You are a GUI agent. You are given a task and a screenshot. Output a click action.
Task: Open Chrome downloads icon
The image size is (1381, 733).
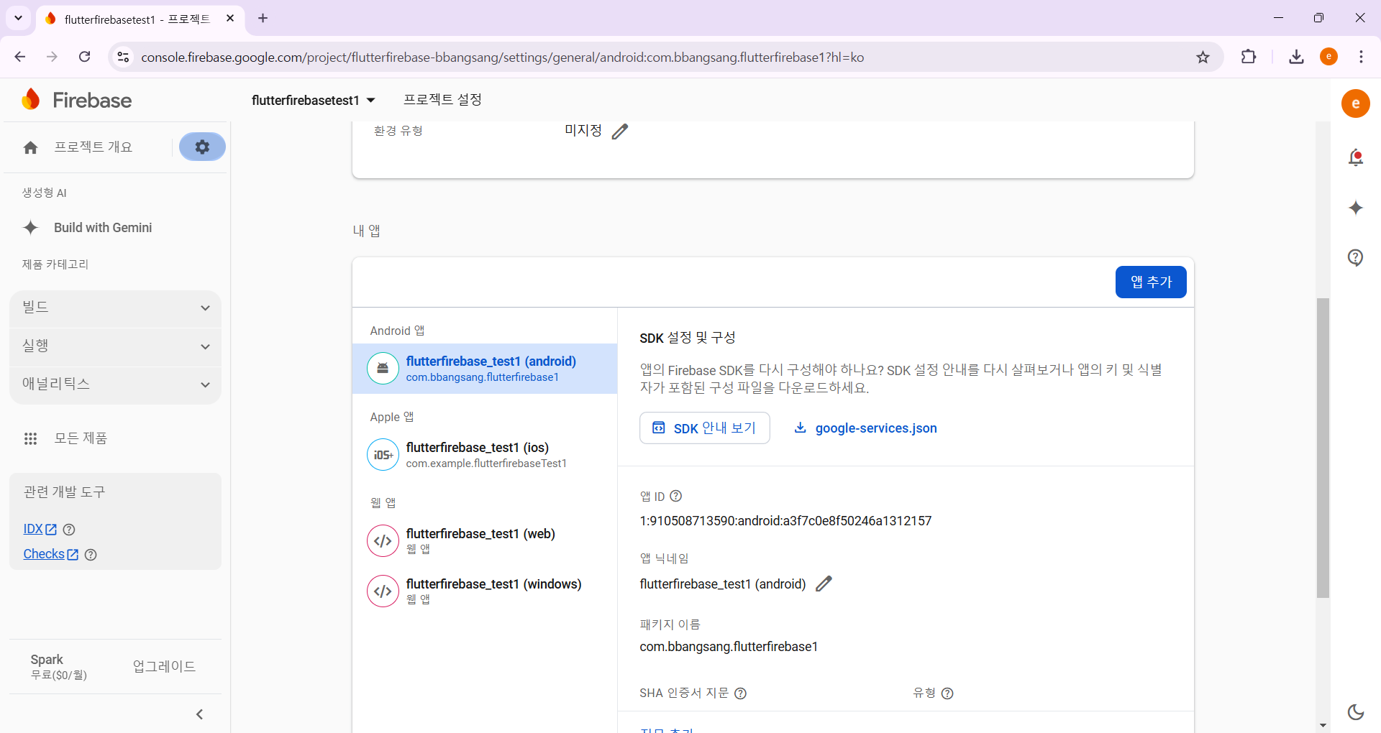point(1297,57)
